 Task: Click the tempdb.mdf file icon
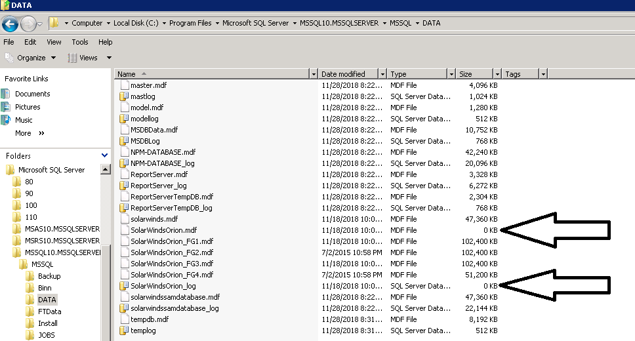click(124, 319)
